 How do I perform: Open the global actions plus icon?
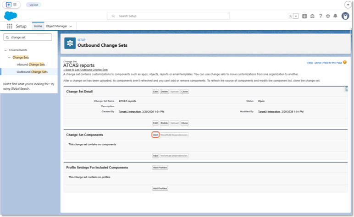coord(304,16)
